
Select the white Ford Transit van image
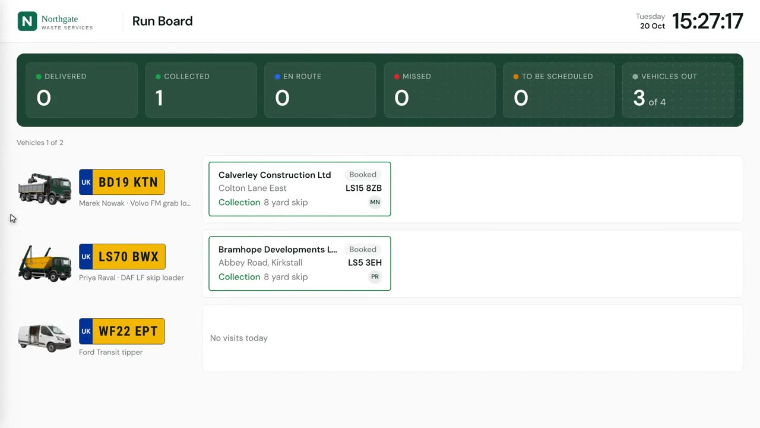45,338
